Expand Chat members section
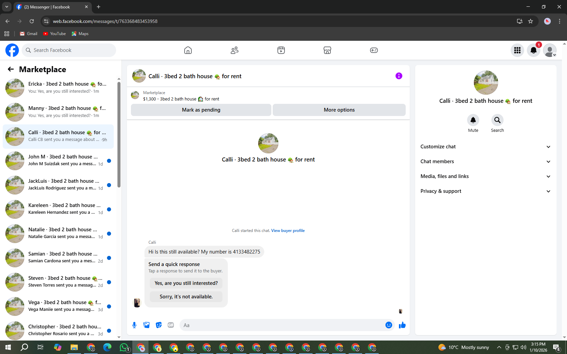Viewport: 567px width, 354px height. 486,161
